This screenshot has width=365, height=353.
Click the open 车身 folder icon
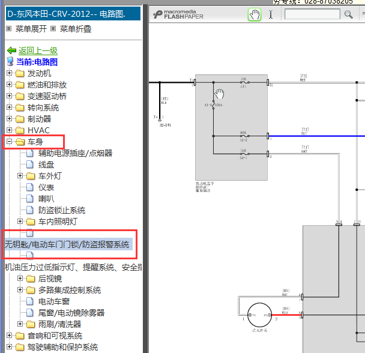tap(20, 142)
